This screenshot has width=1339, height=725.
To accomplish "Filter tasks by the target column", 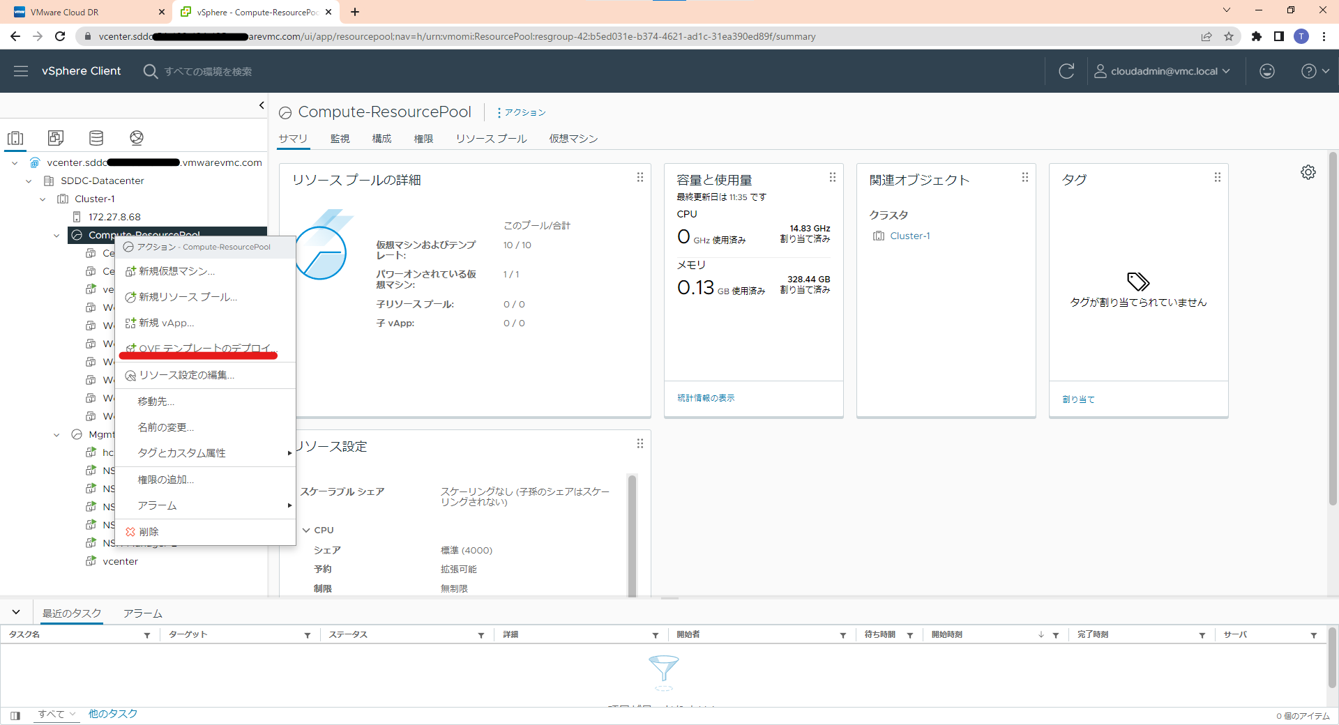I will pos(308,635).
